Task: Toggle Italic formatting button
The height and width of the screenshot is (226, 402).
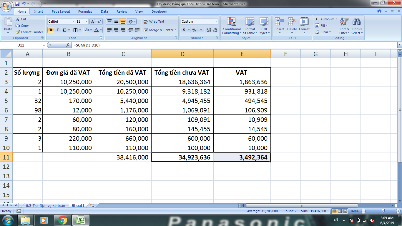Action: [x=57, y=30]
